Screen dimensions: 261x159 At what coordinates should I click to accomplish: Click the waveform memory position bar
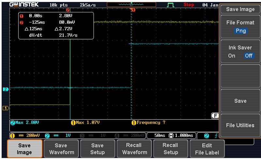pyautogui.click(x=131, y=5)
